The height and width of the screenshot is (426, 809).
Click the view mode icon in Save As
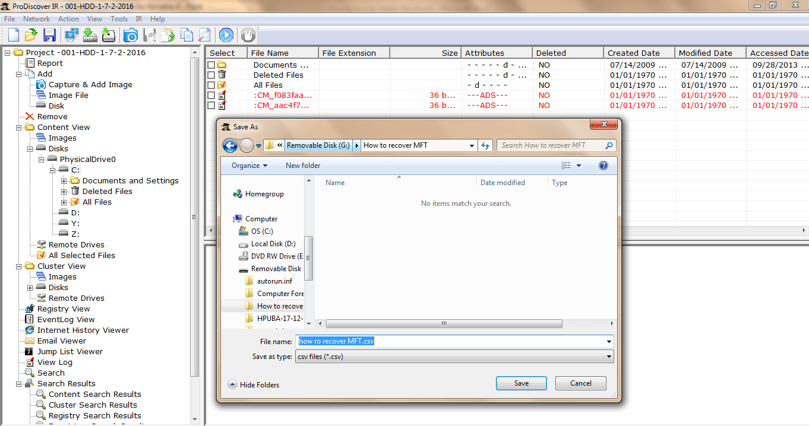(x=566, y=166)
